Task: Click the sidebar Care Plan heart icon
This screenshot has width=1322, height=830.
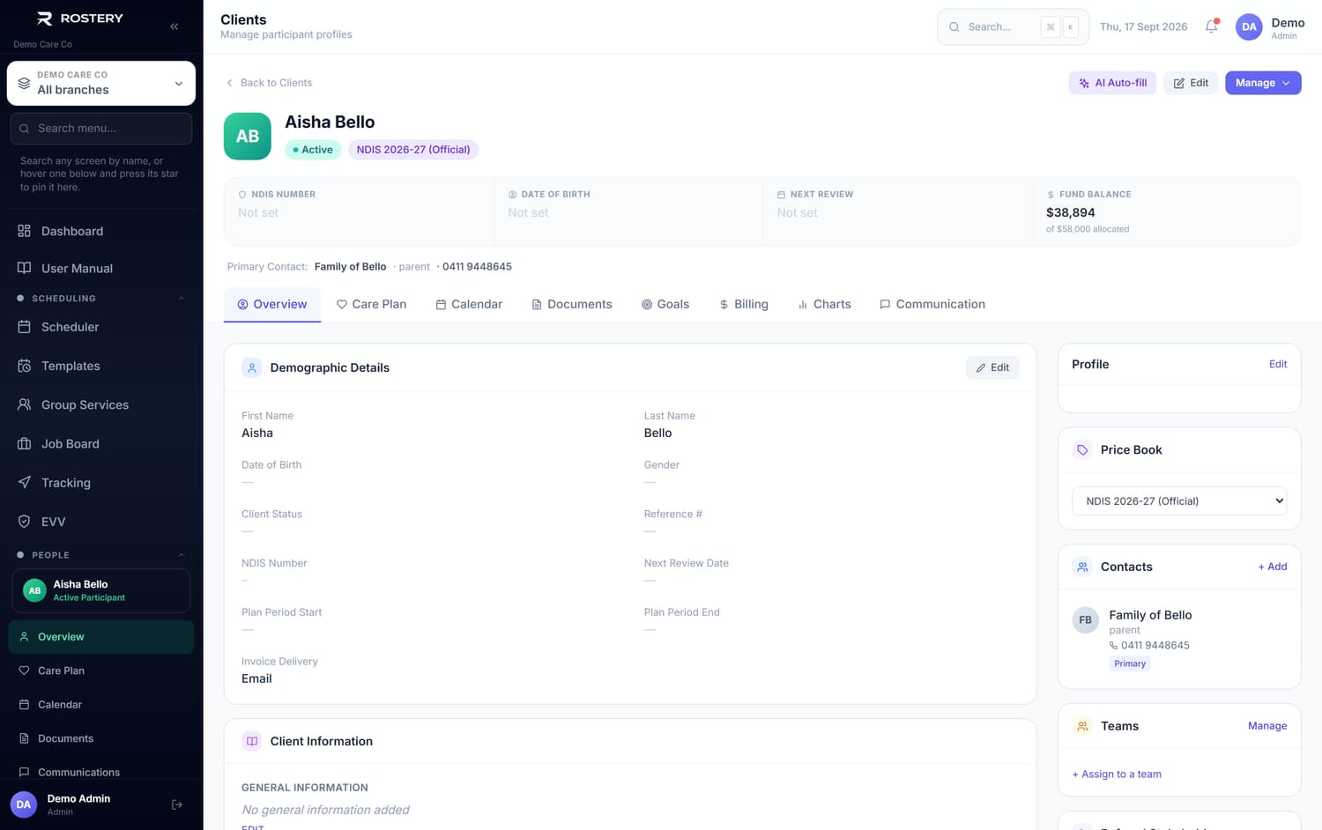Action: click(x=24, y=671)
